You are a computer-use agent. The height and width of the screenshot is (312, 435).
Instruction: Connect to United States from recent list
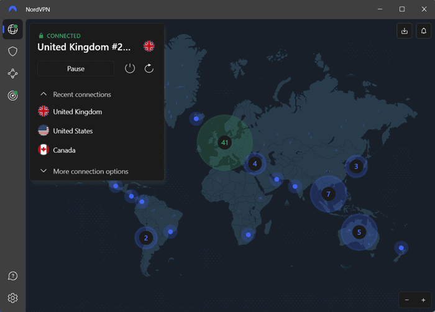tap(97, 131)
